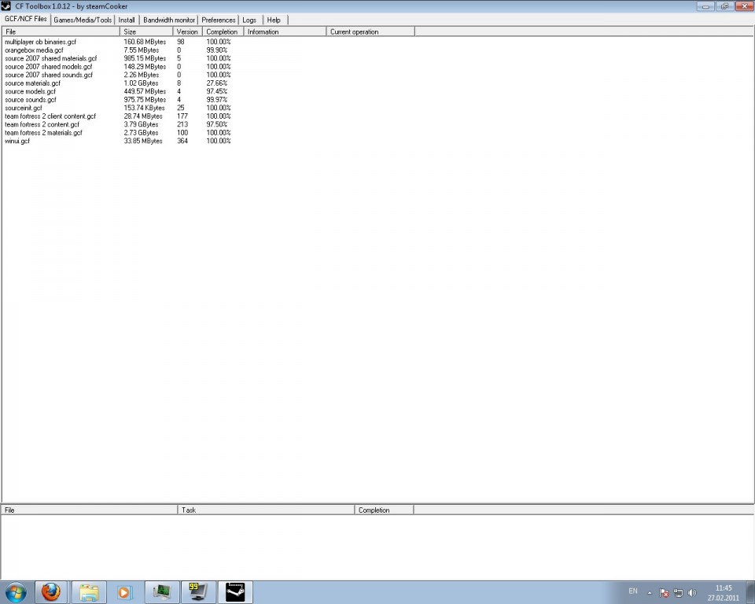Select orangebox media.gcf file
Screen dimensions: 755x604
click(34, 50)
